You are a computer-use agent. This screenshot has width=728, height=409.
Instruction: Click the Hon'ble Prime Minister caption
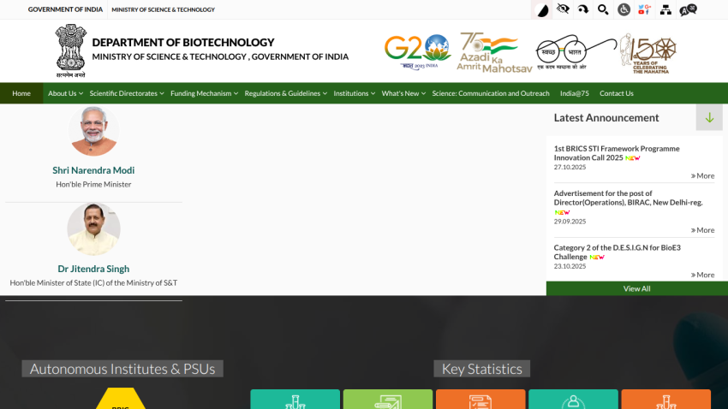pyautogui.click(x=93, y=184)
